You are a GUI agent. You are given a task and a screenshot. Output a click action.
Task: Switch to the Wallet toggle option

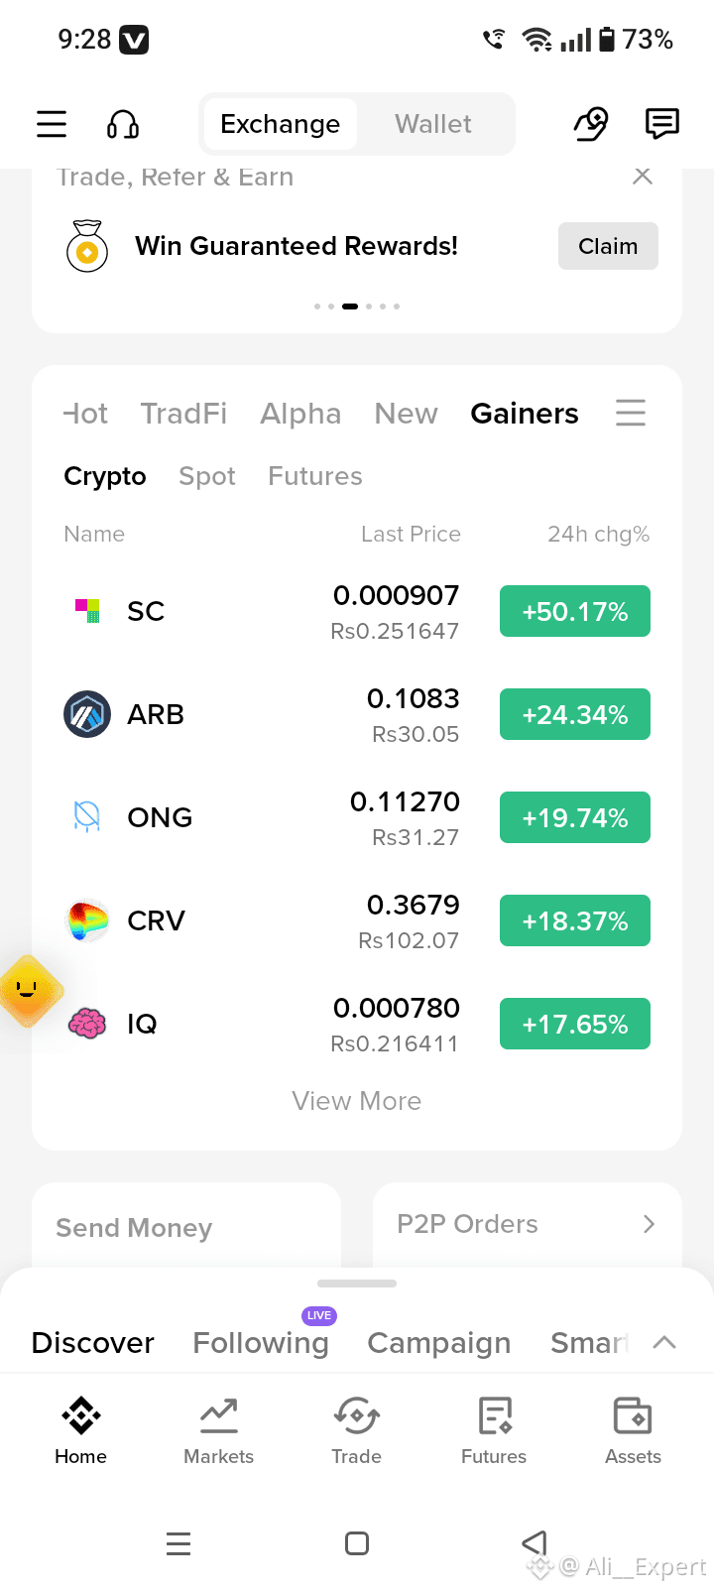point(433,124)
